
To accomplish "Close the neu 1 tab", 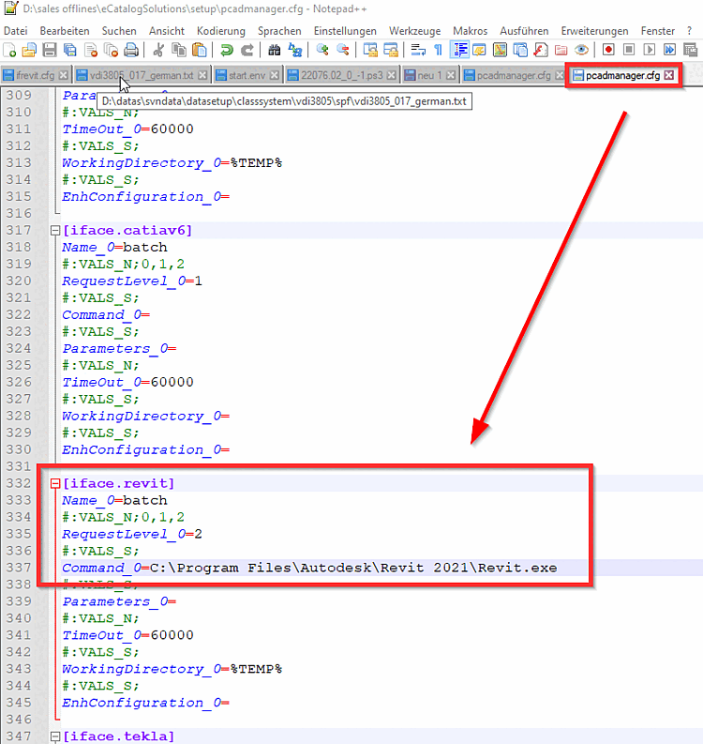I will pyautogui.click(x=451, y=75).
